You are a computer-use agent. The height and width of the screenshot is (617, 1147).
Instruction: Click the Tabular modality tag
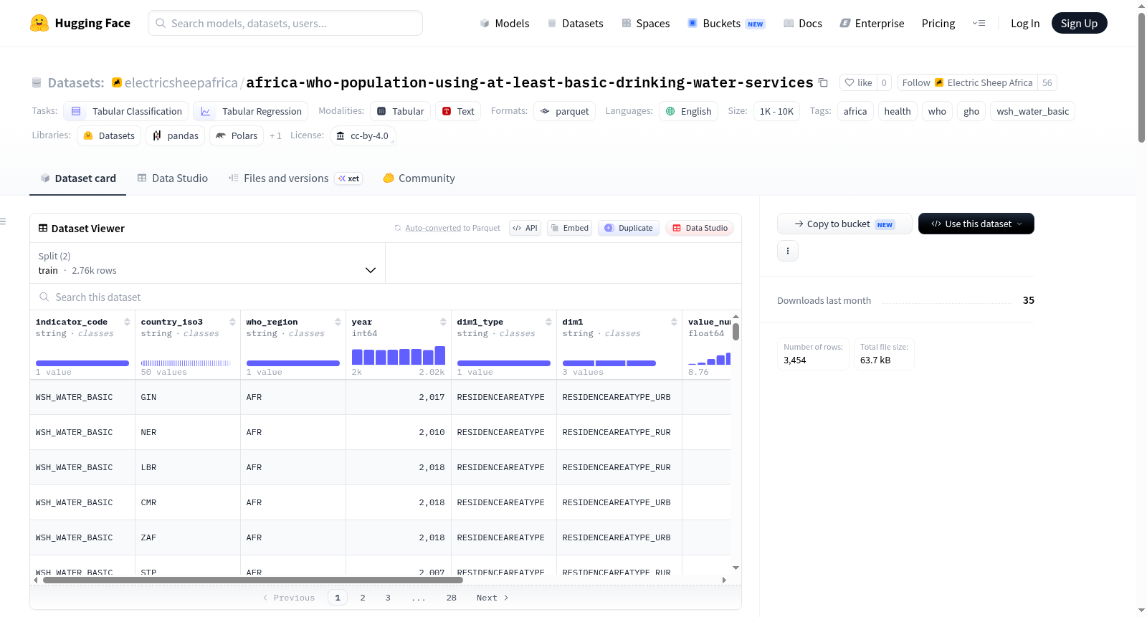pyautogui.click(x=401, y=111)
